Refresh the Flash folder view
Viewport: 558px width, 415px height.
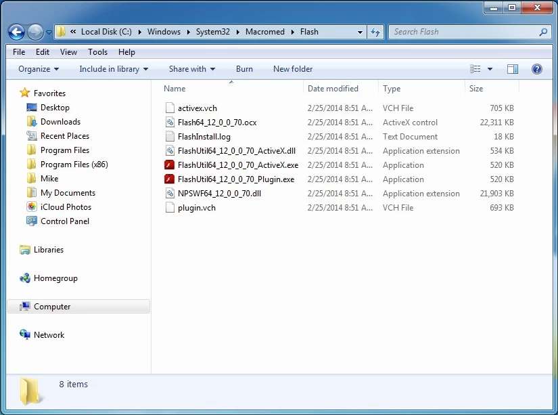(x=375, y=32)
